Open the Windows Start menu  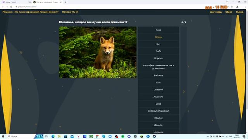click(x=3, y=136)
